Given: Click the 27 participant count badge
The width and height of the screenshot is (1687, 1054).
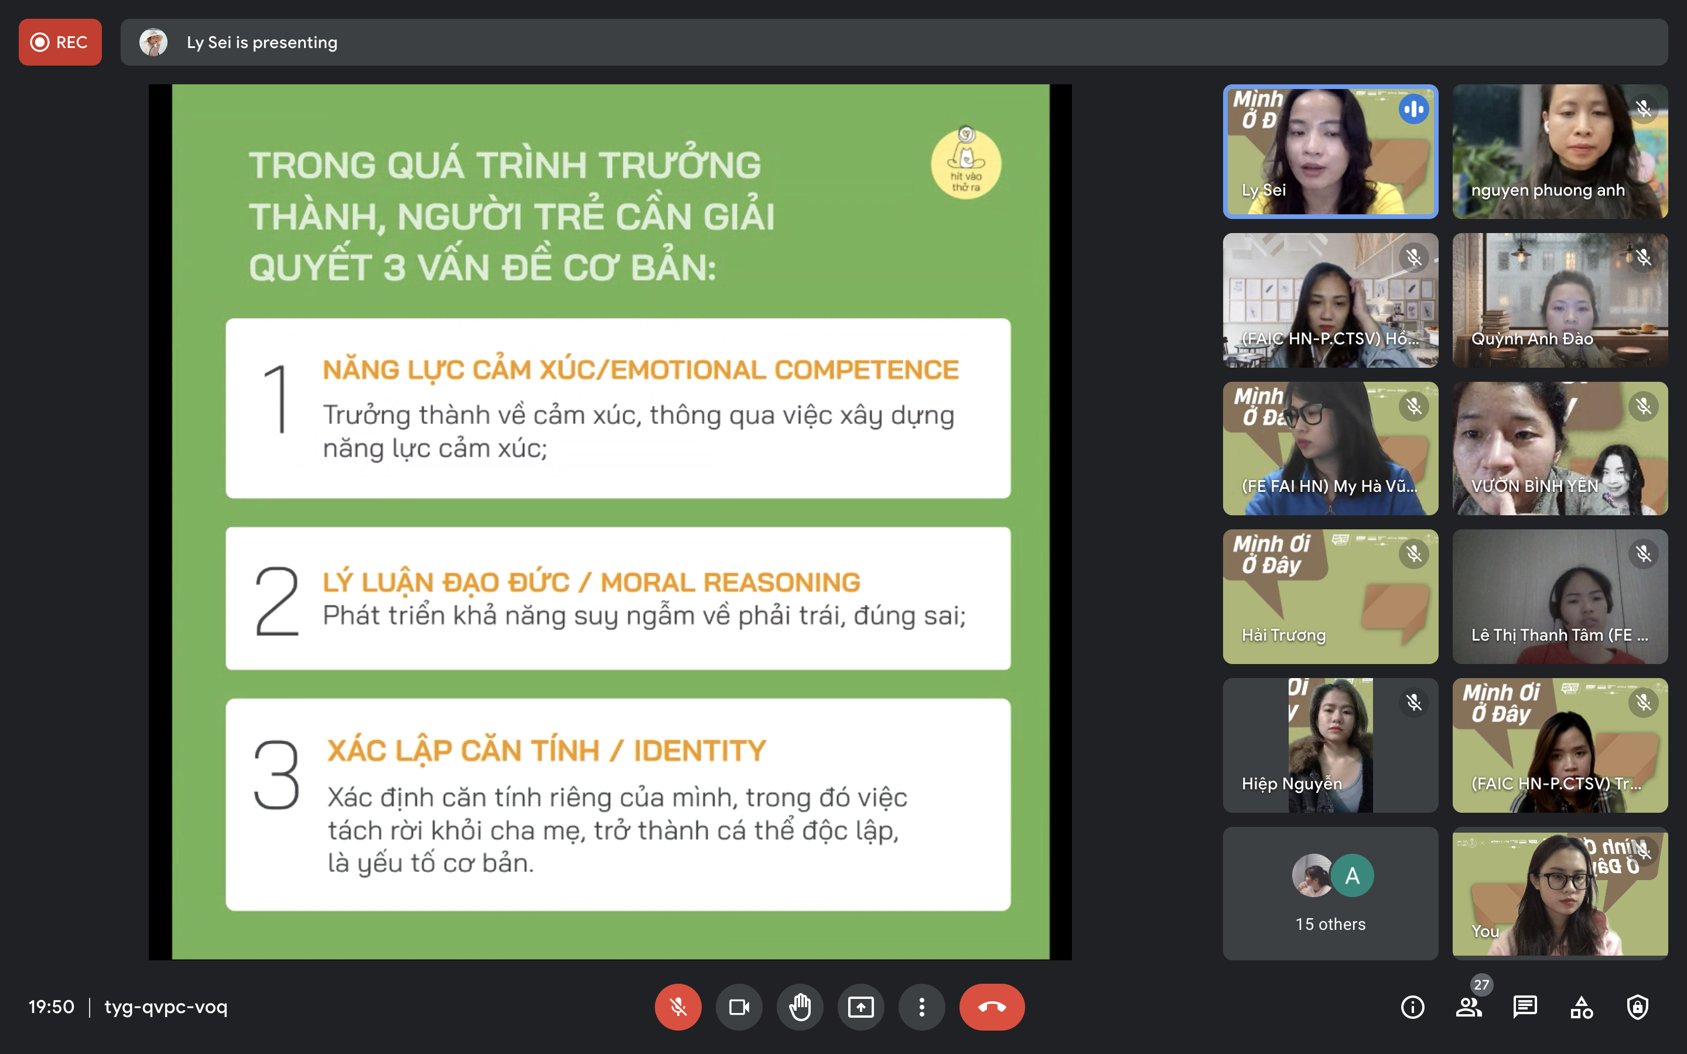Looking at the screenshot, I should pos(1481,985).
